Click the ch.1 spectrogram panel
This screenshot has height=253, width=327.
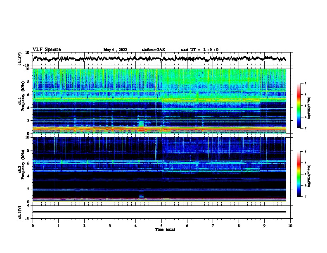[x=159, y=101]
